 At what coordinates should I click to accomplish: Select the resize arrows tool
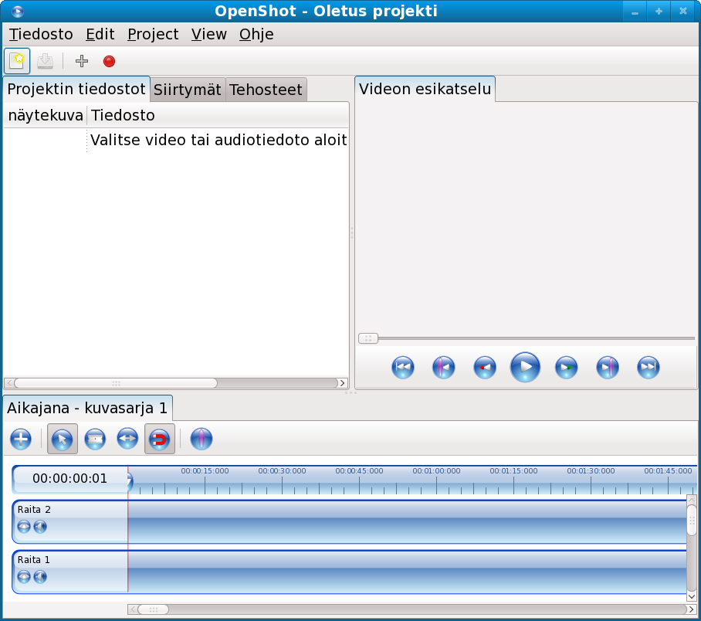tap(127, 439)
